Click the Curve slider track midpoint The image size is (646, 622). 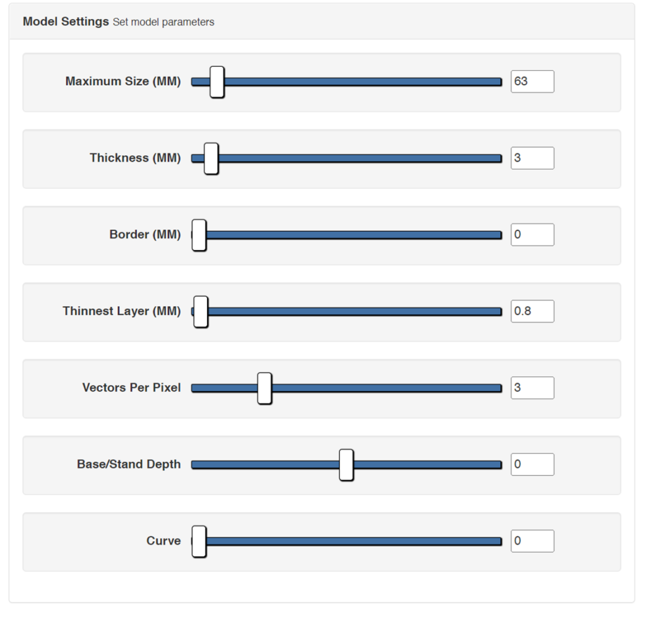tap(346, 541)
